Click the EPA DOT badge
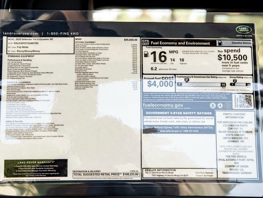263x198 pixels. coord(145,42)
